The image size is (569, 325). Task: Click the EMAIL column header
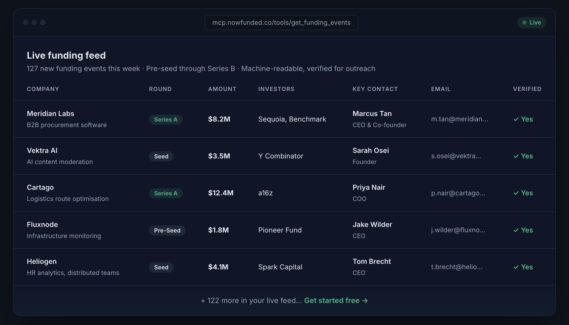coord(441,89)
